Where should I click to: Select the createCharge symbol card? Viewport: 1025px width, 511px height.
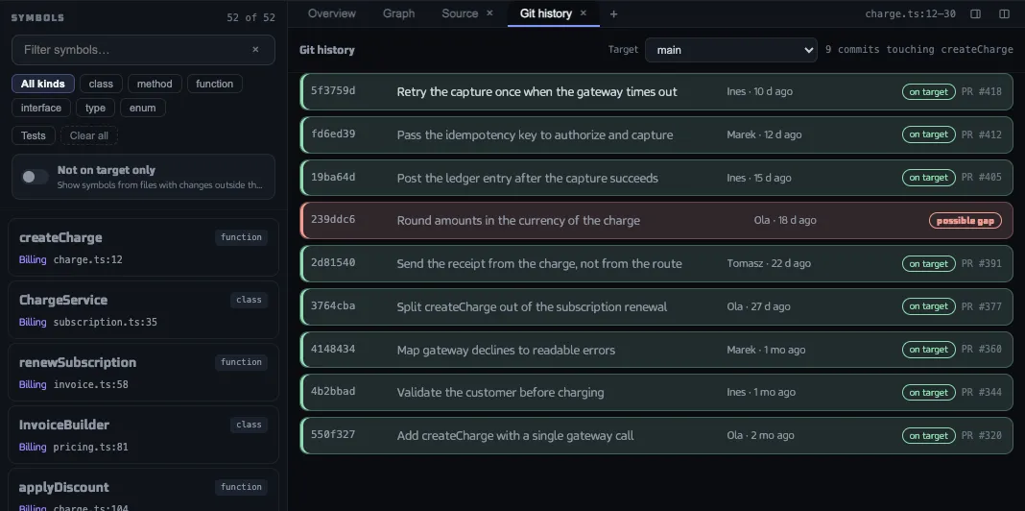tap(143, 247)
